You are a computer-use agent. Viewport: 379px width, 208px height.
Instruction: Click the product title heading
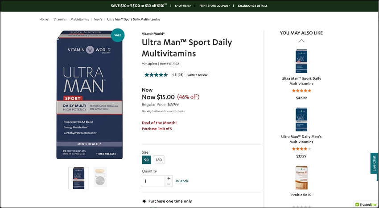(187, 48)
